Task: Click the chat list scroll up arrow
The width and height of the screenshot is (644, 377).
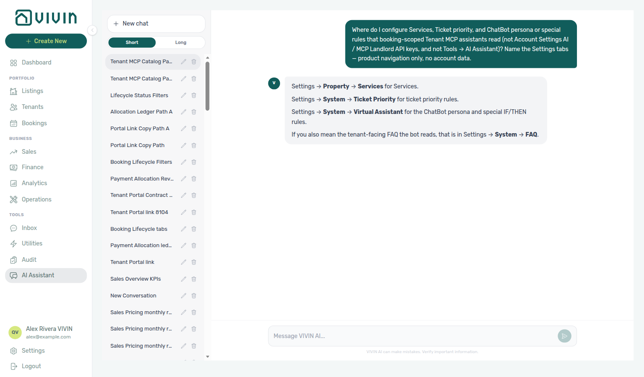Action: click(x=208, y=58)
